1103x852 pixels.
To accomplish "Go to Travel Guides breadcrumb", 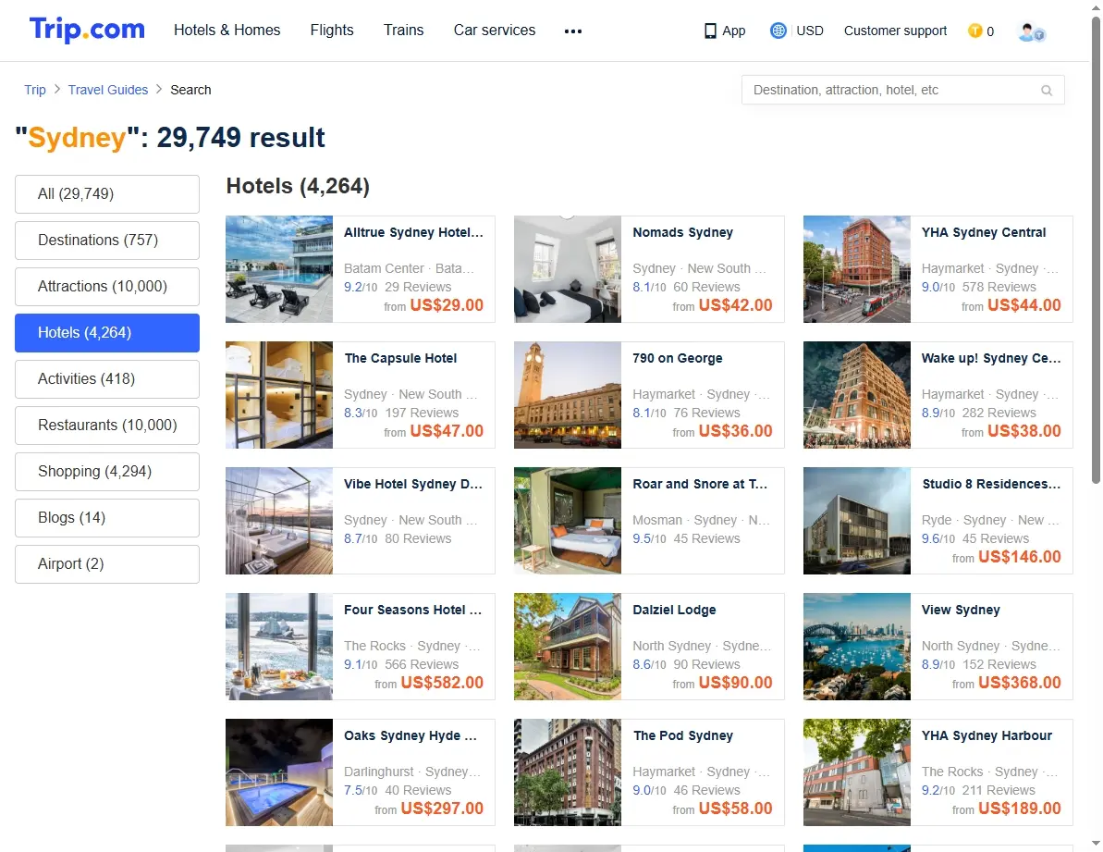I will pos(108,90).
